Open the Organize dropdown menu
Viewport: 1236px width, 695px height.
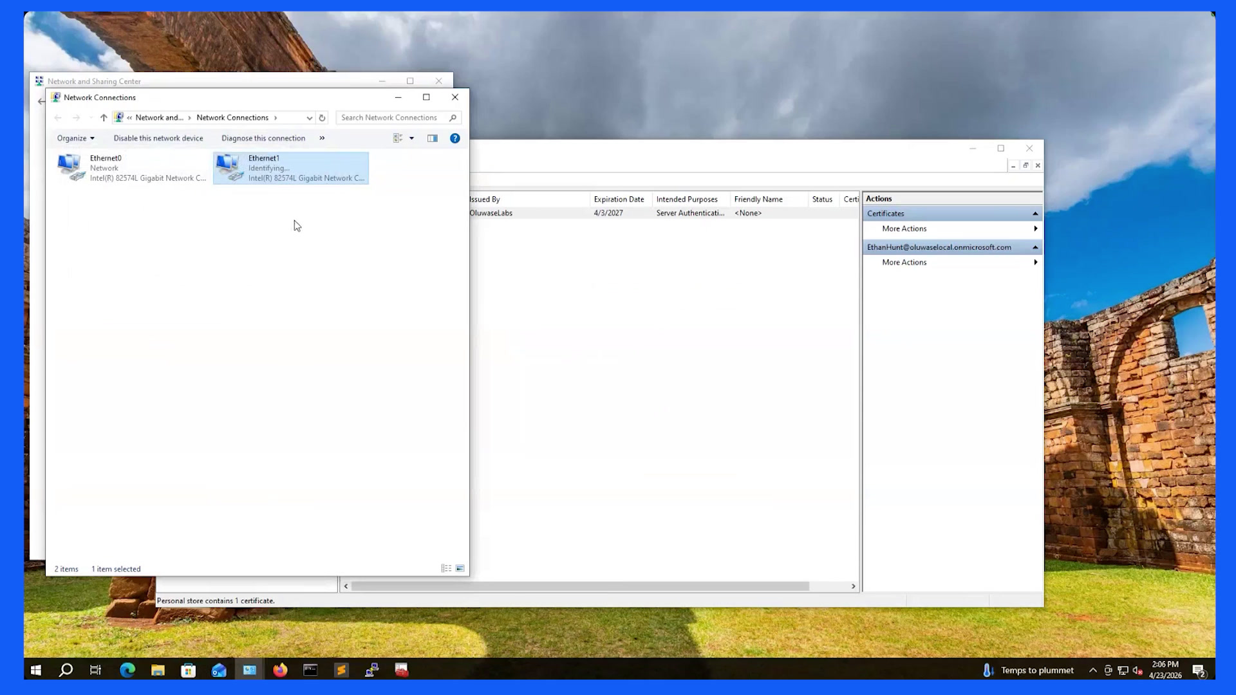pyautogui.click(x=76, y=138)
